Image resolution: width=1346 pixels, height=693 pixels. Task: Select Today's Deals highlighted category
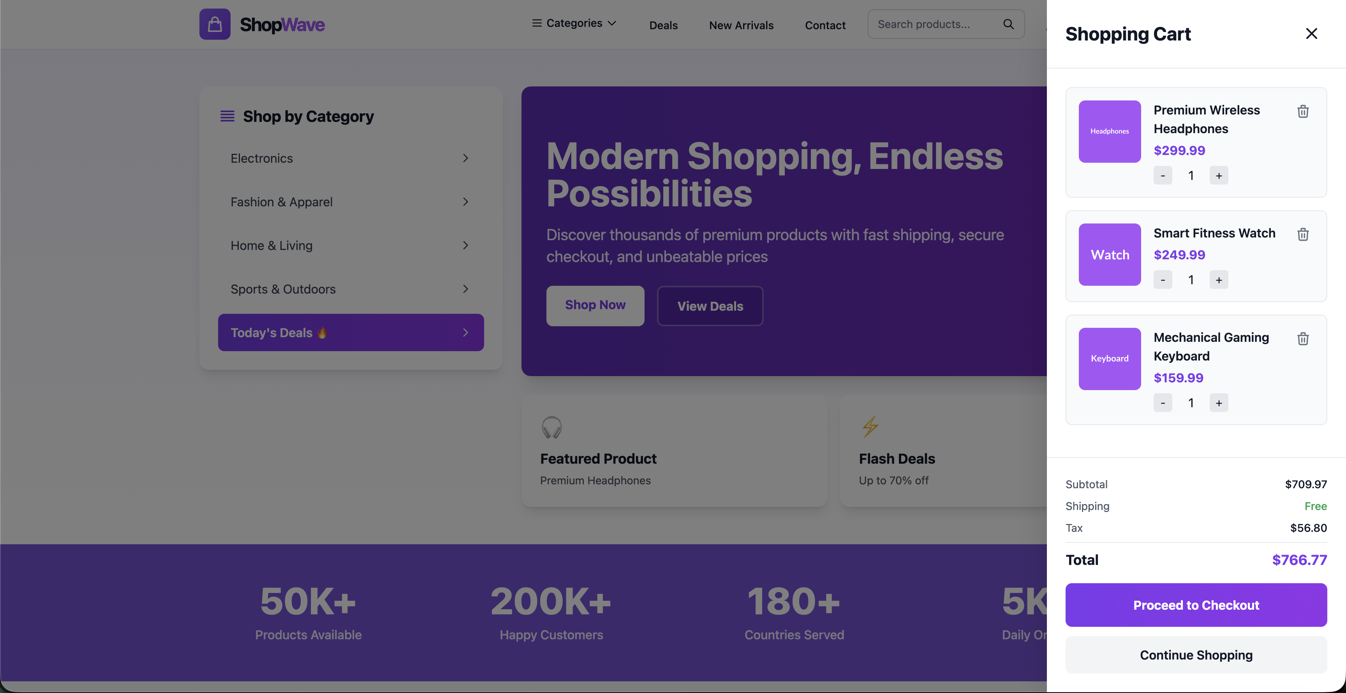click(x=351, y=332)
